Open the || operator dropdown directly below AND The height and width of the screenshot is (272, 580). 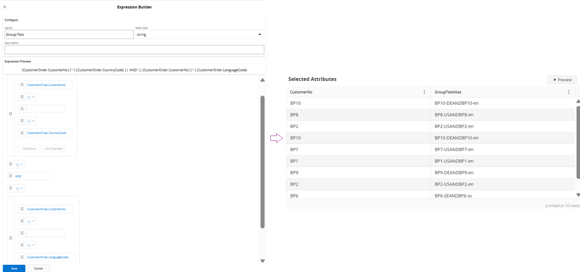coord(19,188)
